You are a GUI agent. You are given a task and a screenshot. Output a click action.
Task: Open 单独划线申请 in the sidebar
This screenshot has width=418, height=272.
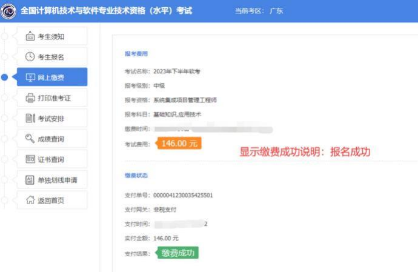(x=52, y=180)
